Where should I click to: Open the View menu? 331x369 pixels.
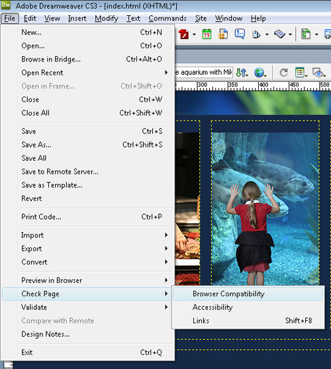52,19
